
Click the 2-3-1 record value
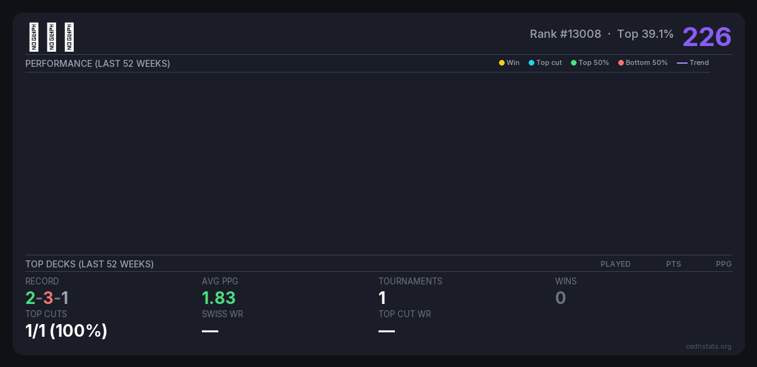tap(47, 298)
